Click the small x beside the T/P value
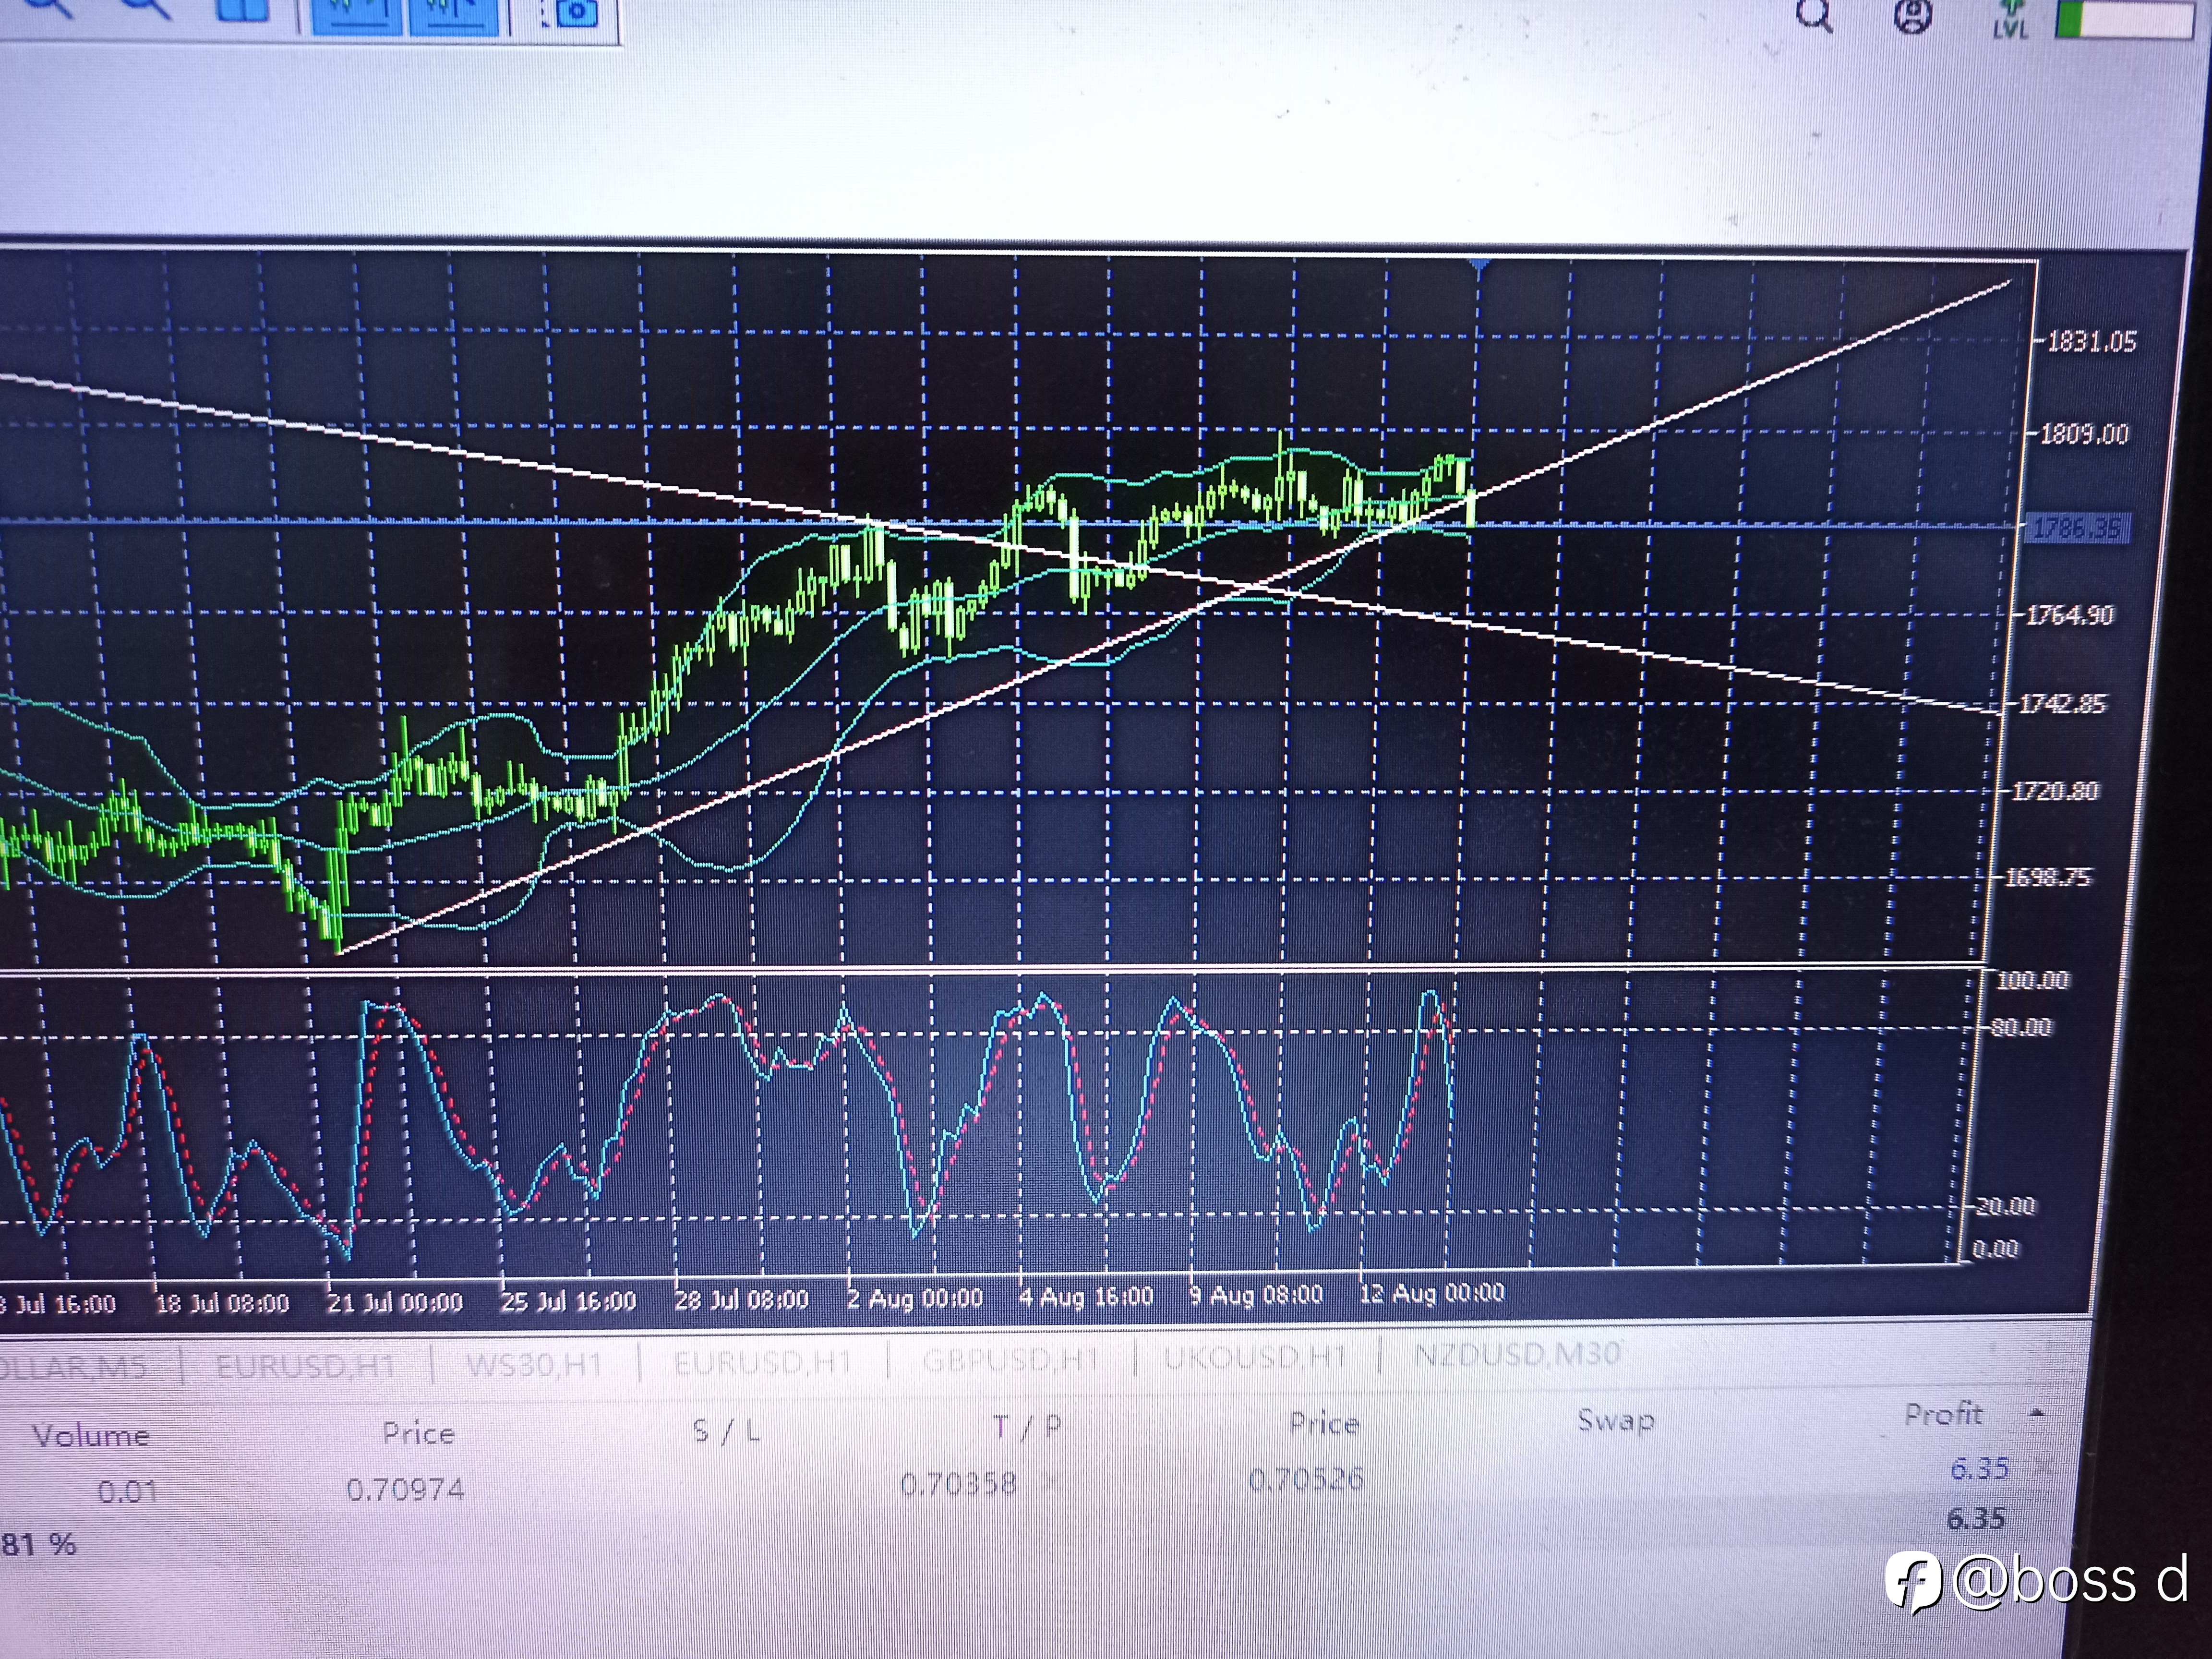The width and height of the screenshot is (2212, 1659). tap(1054, 1481)
